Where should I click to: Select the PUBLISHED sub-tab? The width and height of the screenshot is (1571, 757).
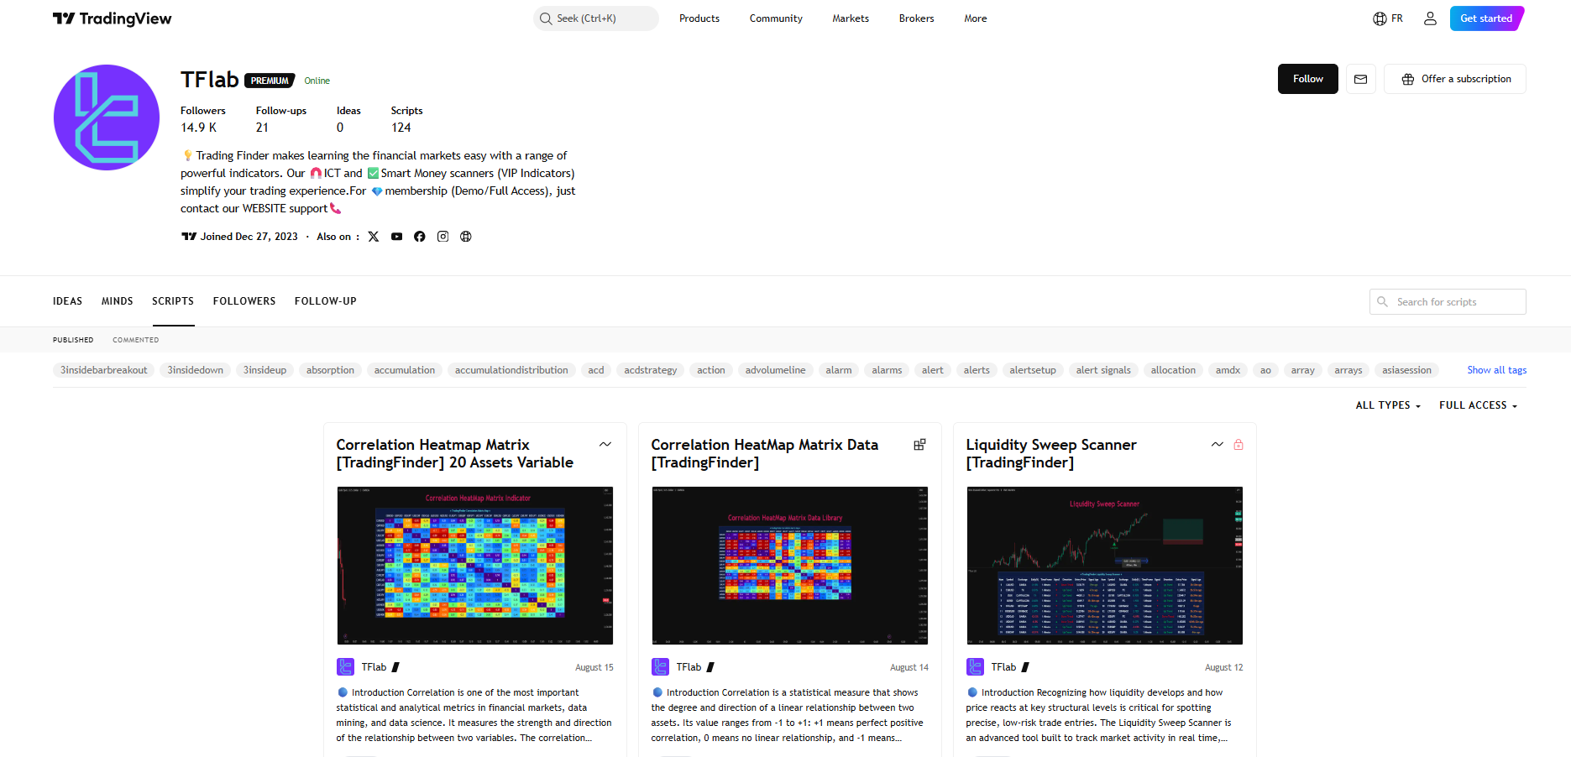[73, 340]
